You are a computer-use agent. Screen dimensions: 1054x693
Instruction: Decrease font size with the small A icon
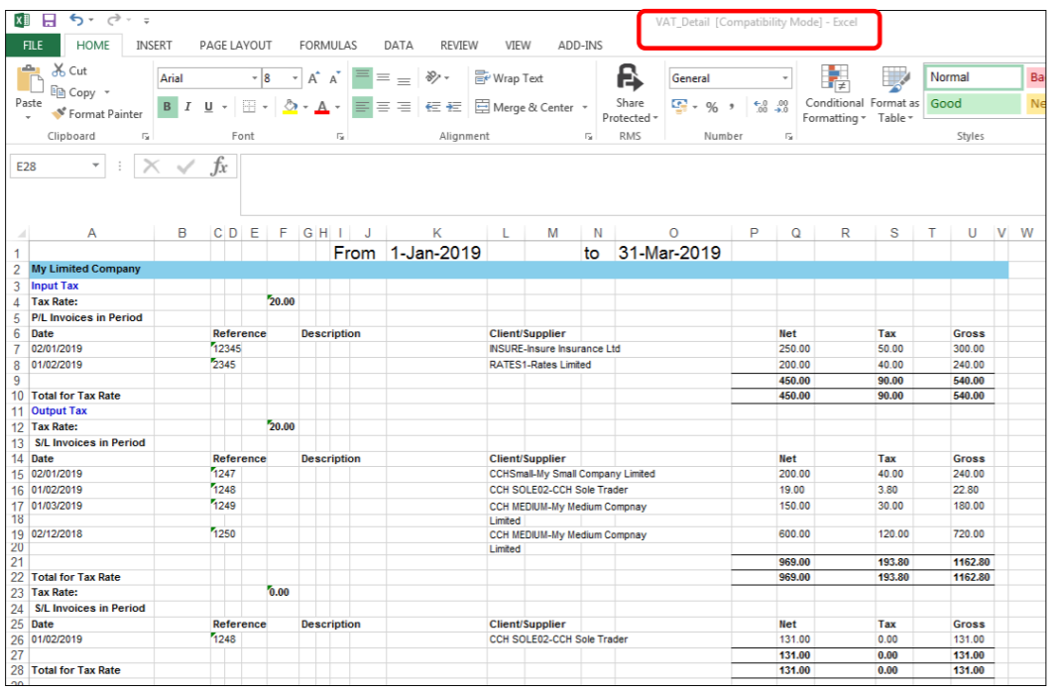pos(334,78)
